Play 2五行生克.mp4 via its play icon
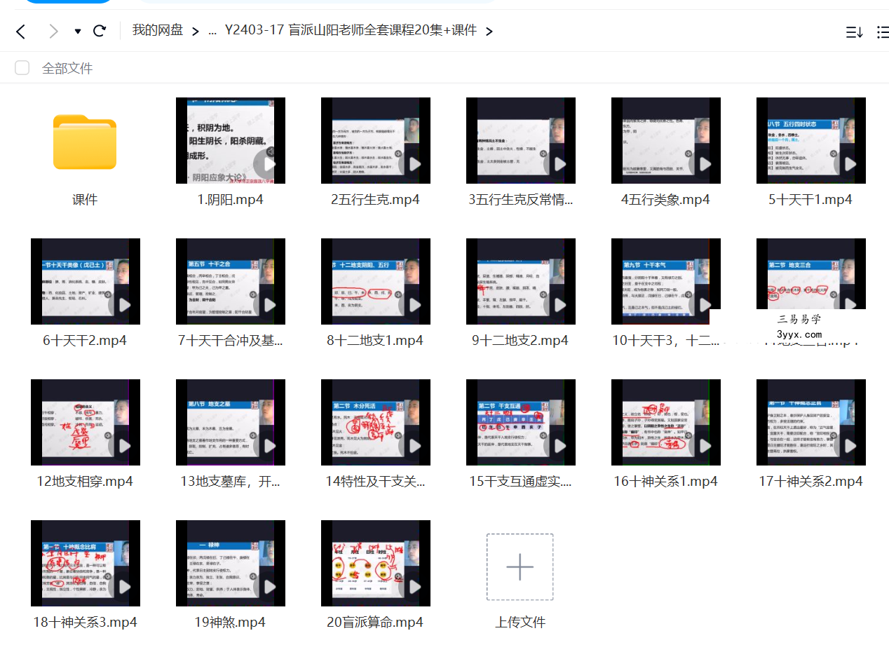The width and height of the screenshot is (889, 652). tap(415, 164)
